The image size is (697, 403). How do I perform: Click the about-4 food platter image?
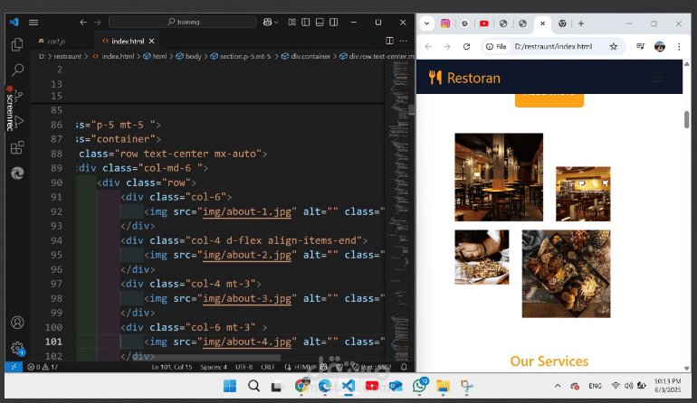[566, 274]
